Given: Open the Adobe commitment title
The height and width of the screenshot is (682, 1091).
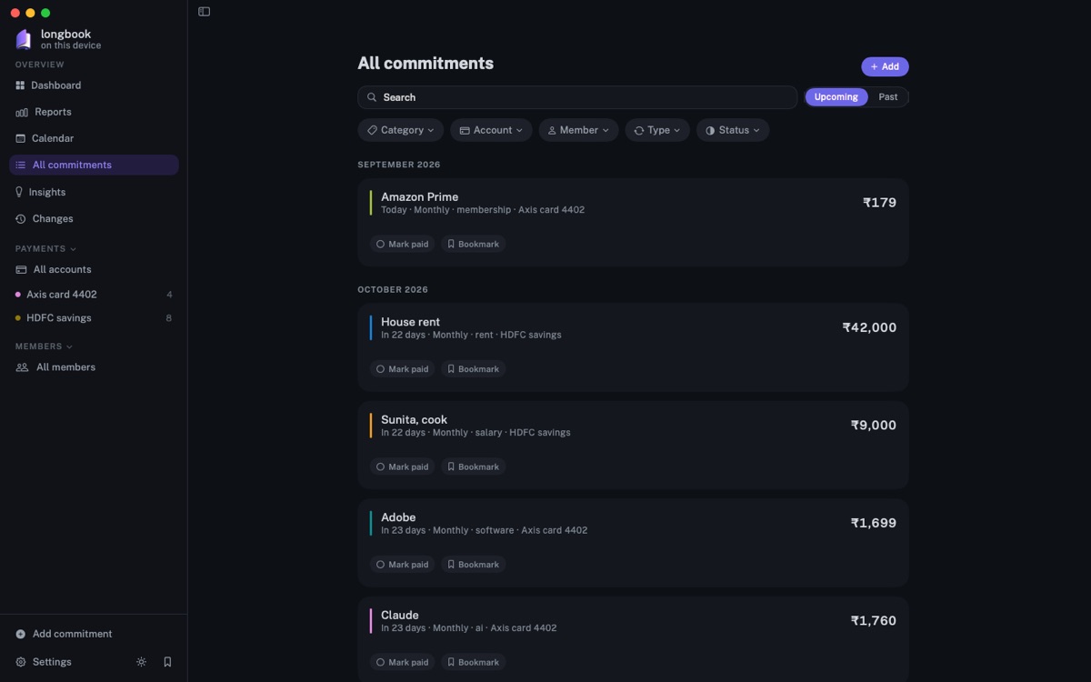Looking at the screenshot, I should click(x=398, y=517).
